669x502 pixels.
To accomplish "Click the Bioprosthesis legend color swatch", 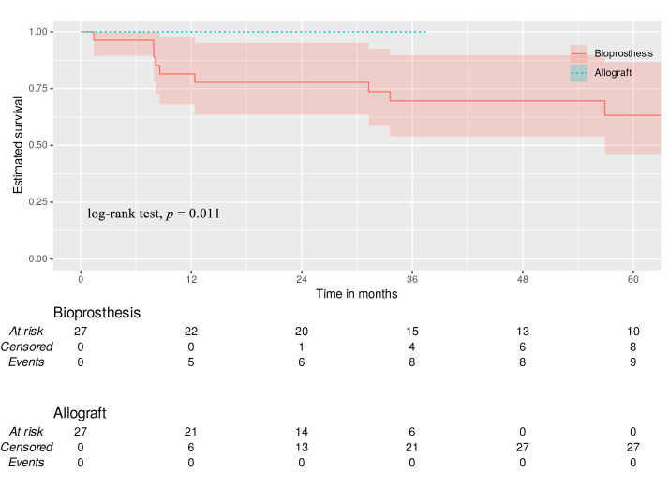I will pos(579,53).
